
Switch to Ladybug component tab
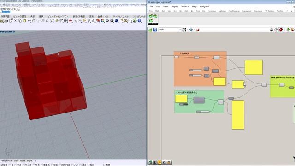[222, 11]
